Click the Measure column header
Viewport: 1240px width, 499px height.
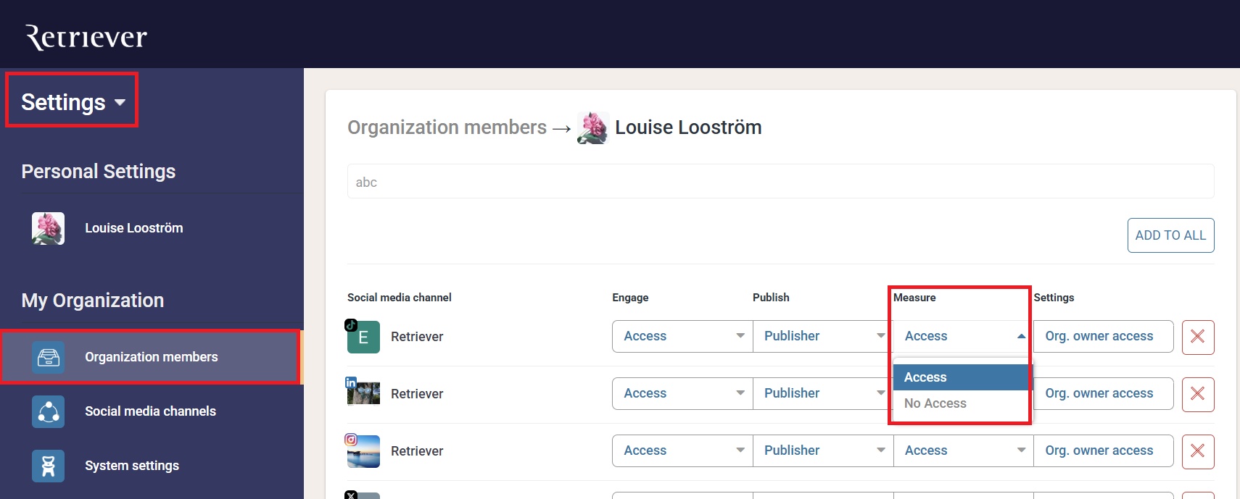pyautogui.click(x=914, y=298)
